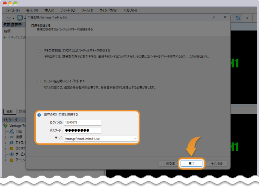Click the サービス gear icon in navigator
259x188 pixels.
[x=12, y=154]
